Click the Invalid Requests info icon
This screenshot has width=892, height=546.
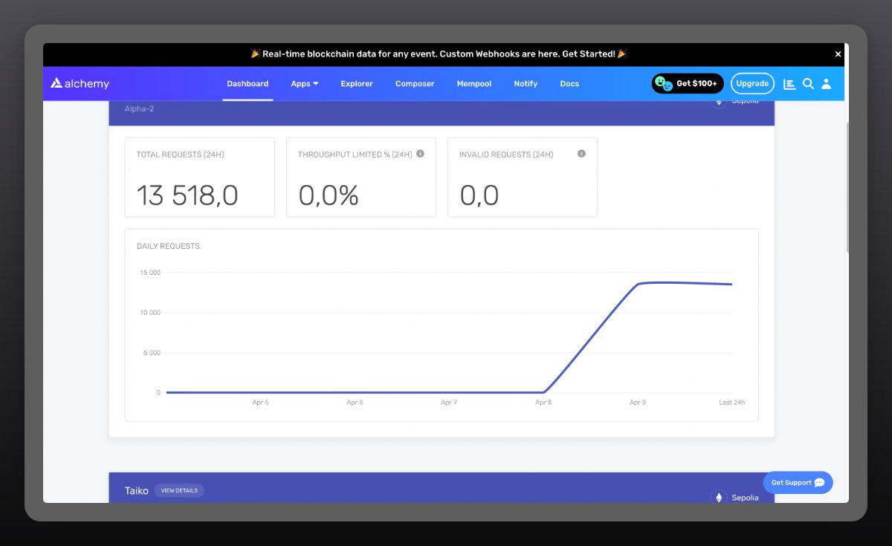(581, 154)
